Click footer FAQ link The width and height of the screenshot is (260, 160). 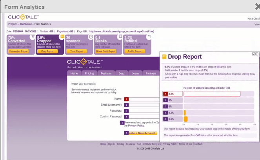click(139, 144)
